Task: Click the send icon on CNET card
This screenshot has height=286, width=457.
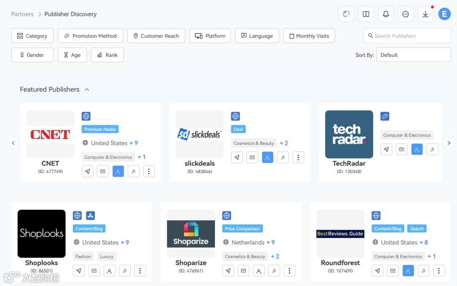Action: tap(88, 171)
